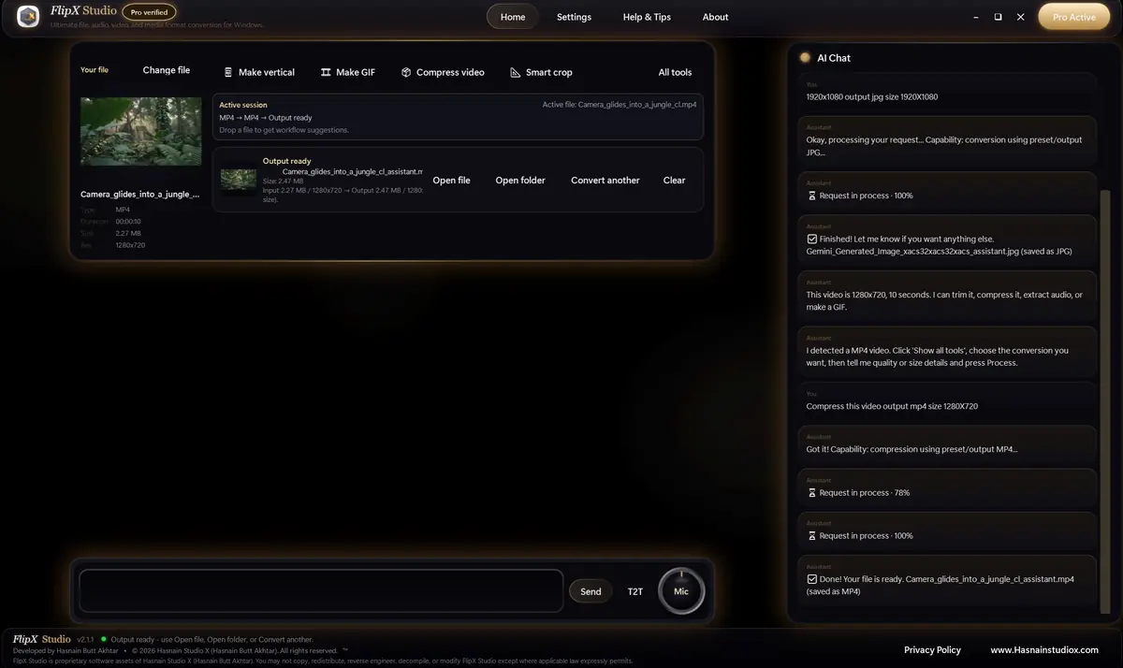Image resolution: width=1123 pixels, height=668 pixels.
Task: Focus the chat message input box
Action: click(321, 591)
